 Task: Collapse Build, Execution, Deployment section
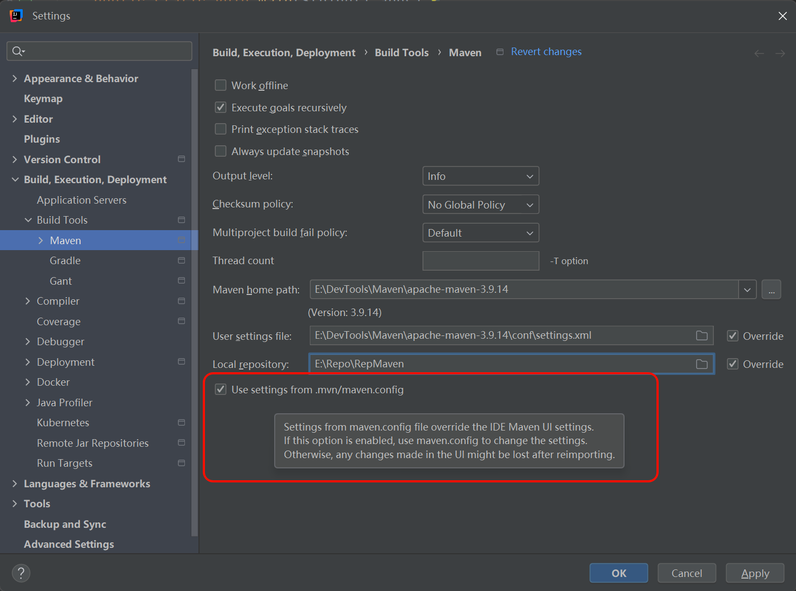tap(15, 179)
